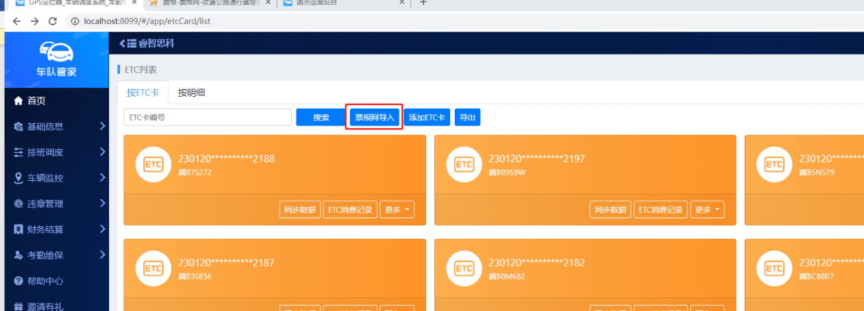The image size is (864, 311).
Task: Open 更多 dropdown on card 2197
Action: [x=707, y=210]
